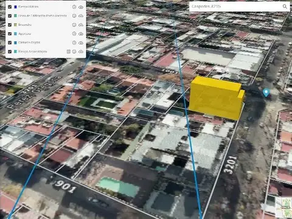Open info for Catastro Digital layer

(x=74, y=43)
